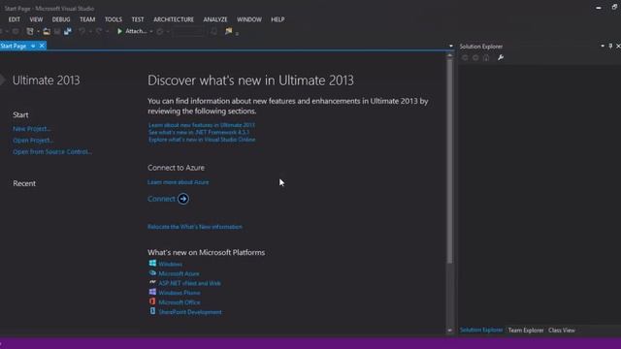Click the Windows logo icon in platforms list
621x349 pixels.
[152, 263]
